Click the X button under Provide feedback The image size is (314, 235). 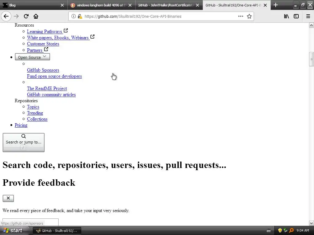(8, 198)
